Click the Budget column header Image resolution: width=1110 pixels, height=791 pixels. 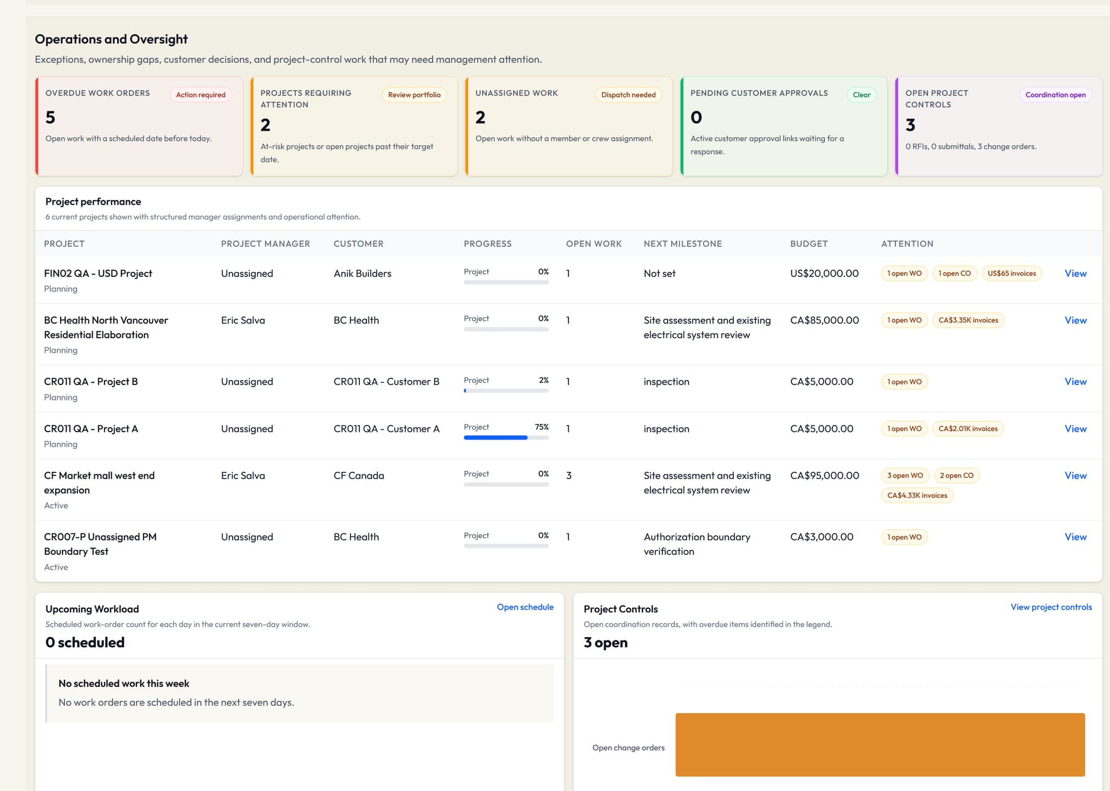[x=809, y=244]
